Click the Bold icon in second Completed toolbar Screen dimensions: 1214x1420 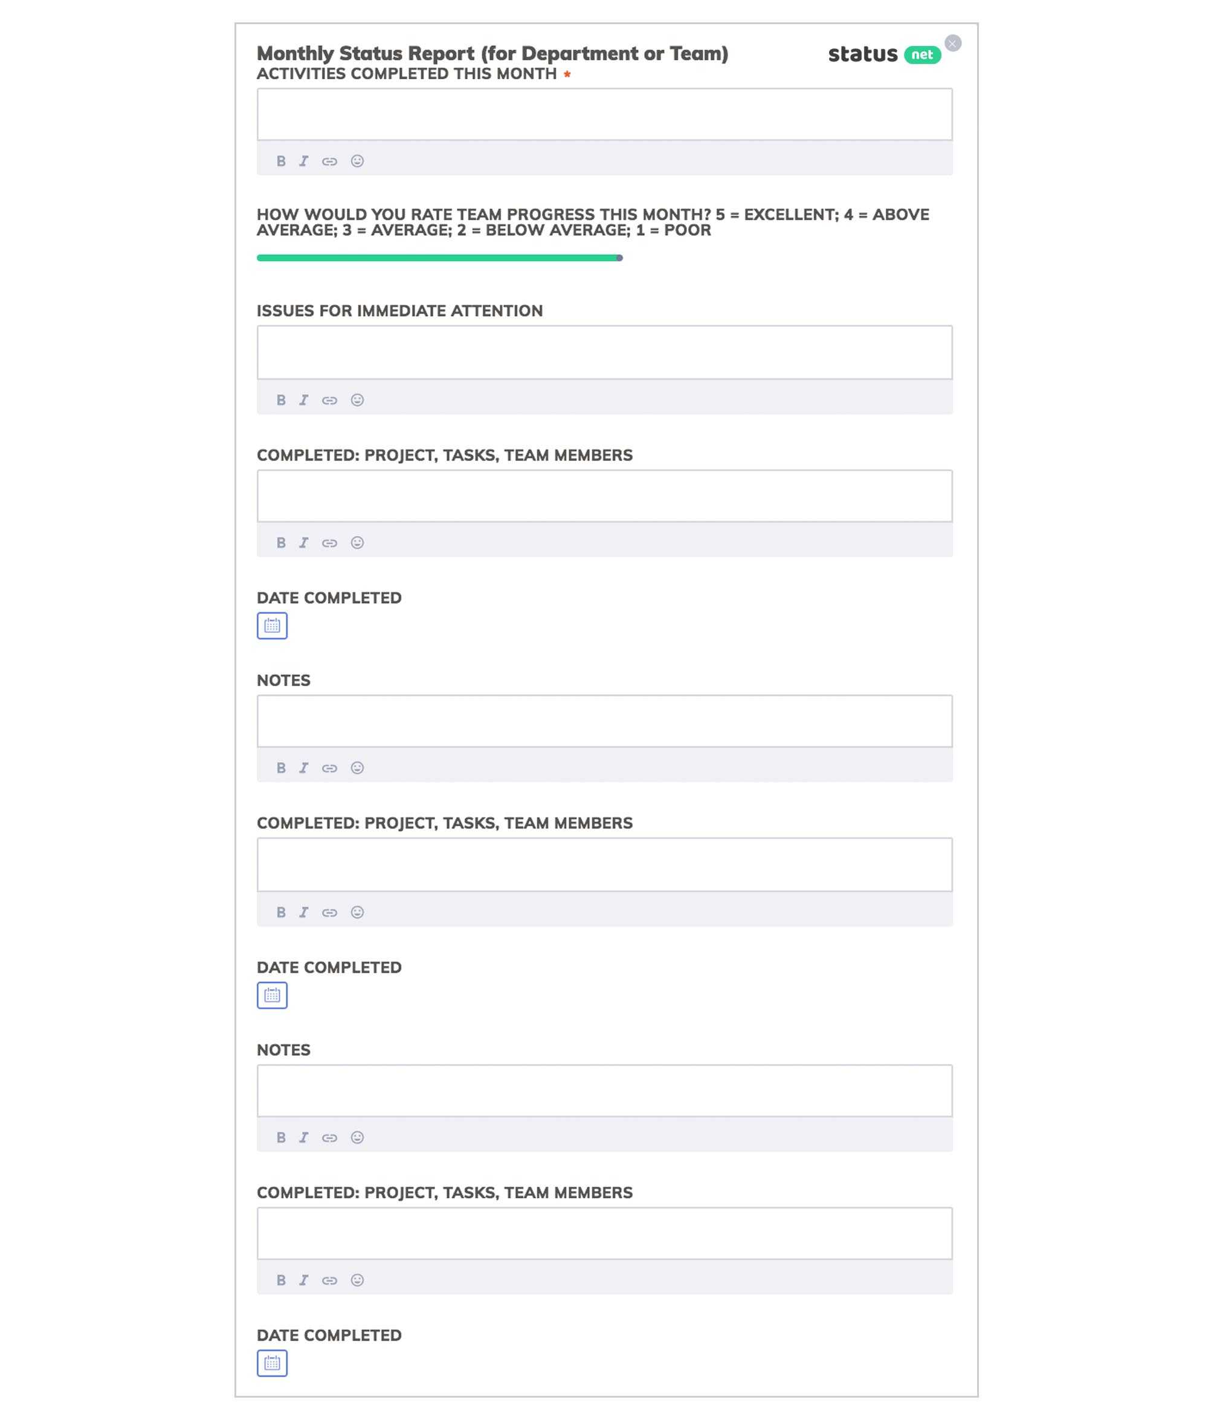279,911
